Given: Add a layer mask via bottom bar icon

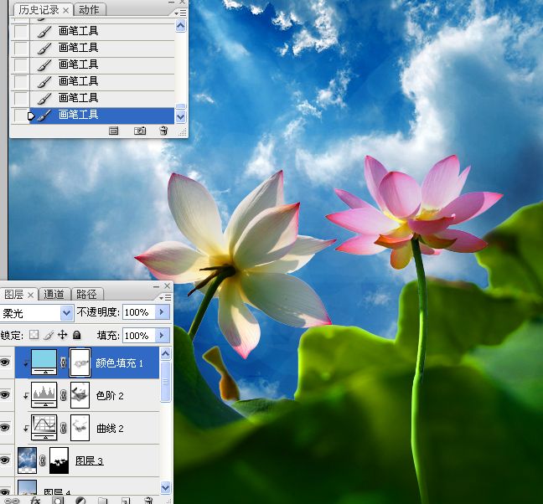Looking at the screenshot, I should click(x=58, y=501).
